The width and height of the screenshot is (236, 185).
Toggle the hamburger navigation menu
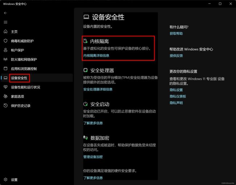coord(5,22)
